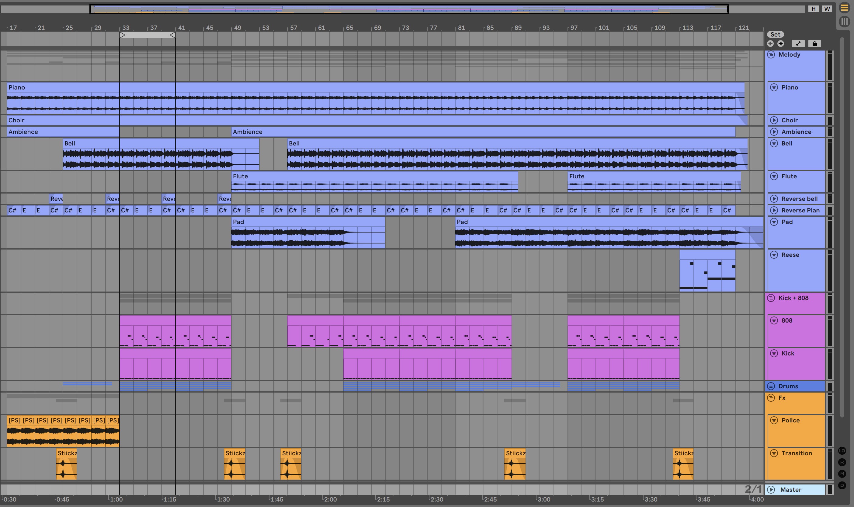Image resolution: width=854 pixels, height=507 pixels.
Task: Click the Set locator button
Action: click(x=775, y=34)
